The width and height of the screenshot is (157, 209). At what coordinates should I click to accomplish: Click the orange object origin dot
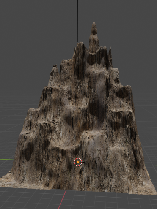[78, 162]
